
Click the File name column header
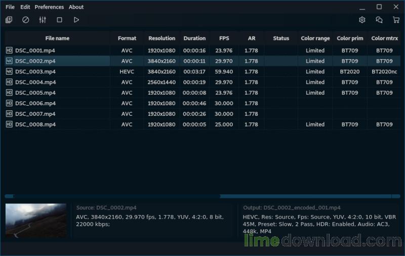pos(57,38)
